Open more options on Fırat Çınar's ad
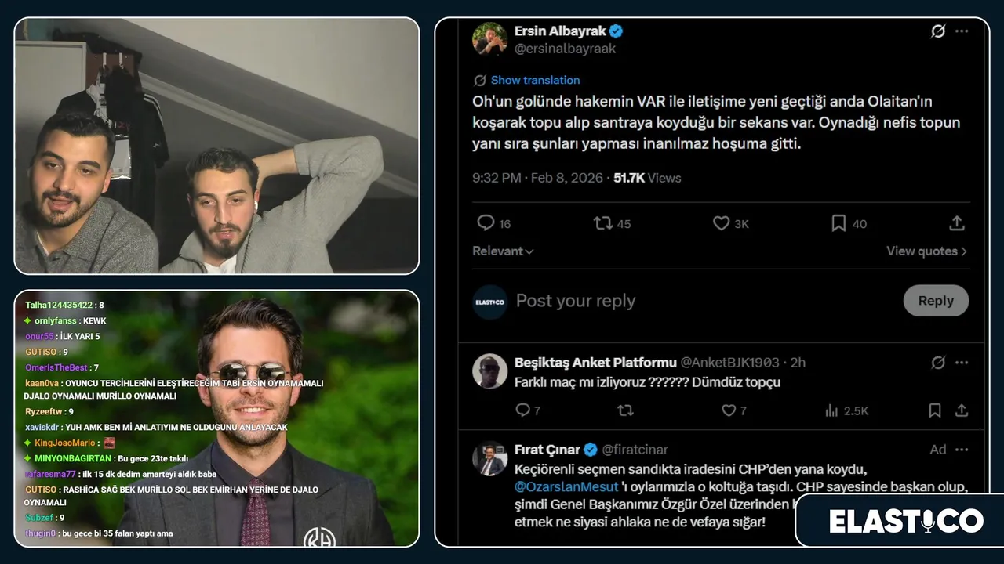 tap(962, 450)
